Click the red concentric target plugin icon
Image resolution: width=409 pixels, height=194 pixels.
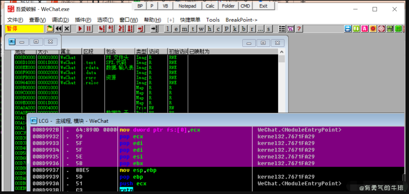(381, 29)
